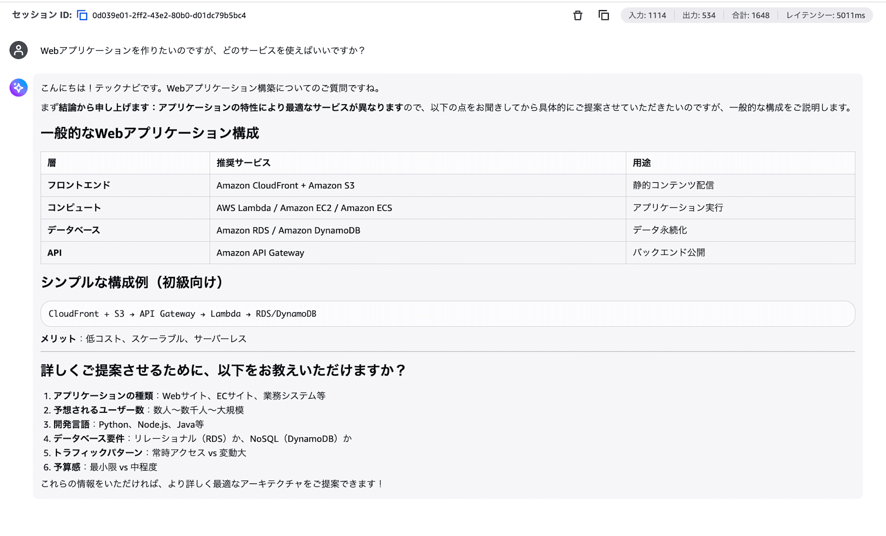This screenshot has height=536, width=886.
Task: Click the purple assistant sparkle avatar
Action: pos(19,88)
